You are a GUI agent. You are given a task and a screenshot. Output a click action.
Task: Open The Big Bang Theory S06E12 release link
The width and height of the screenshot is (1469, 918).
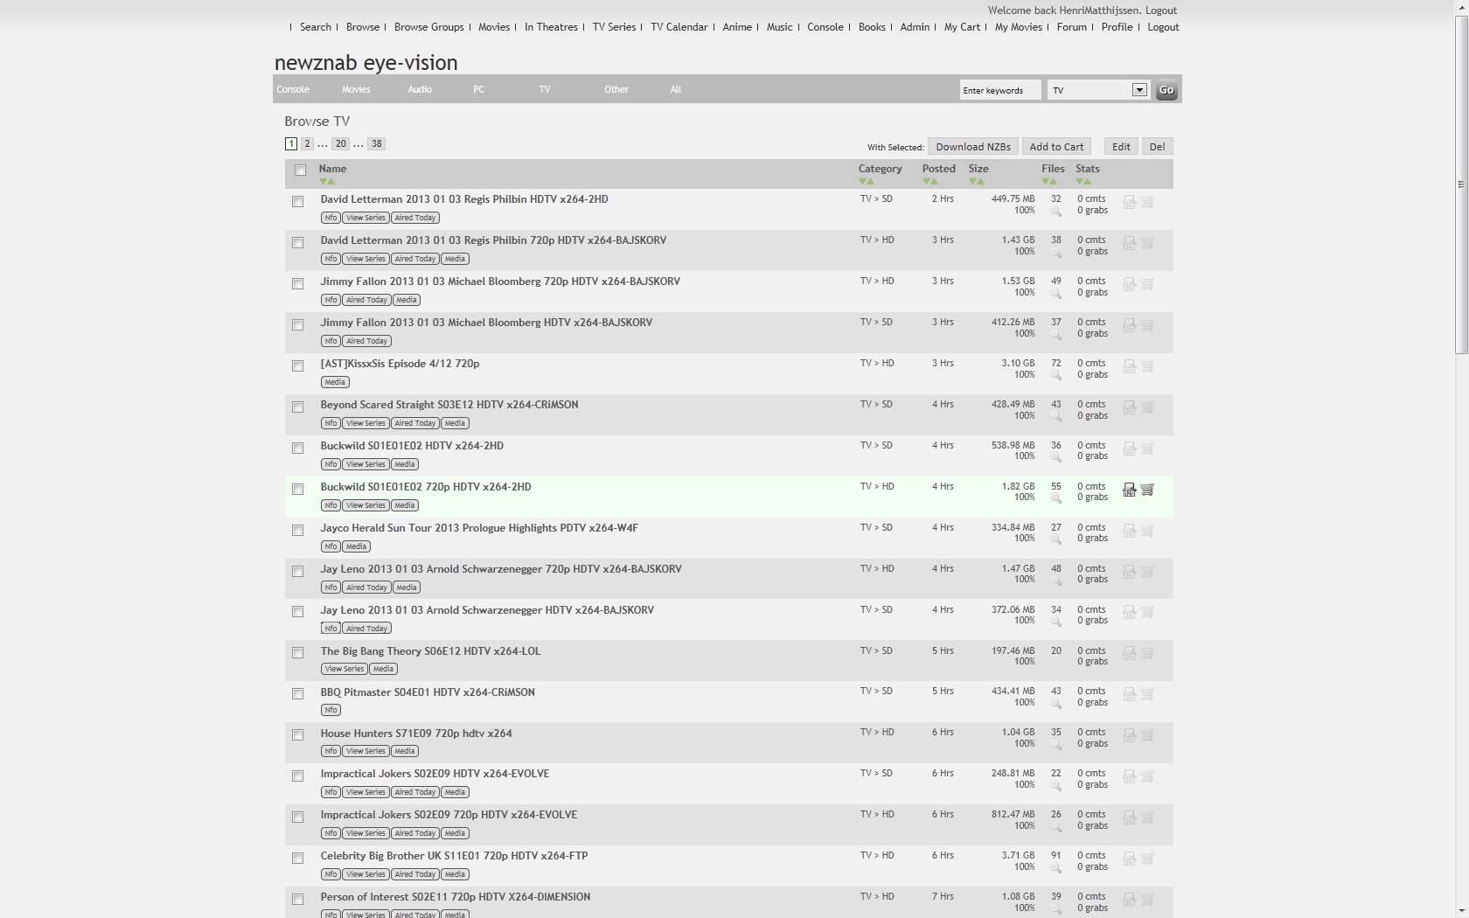coord(430,651)
